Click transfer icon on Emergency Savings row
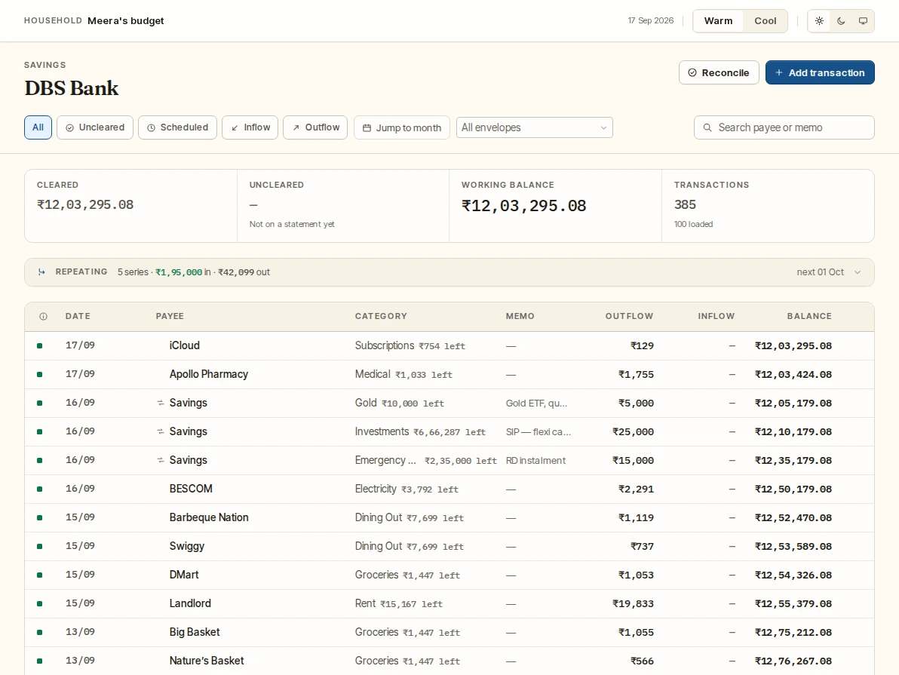 [x=161, y=461]
